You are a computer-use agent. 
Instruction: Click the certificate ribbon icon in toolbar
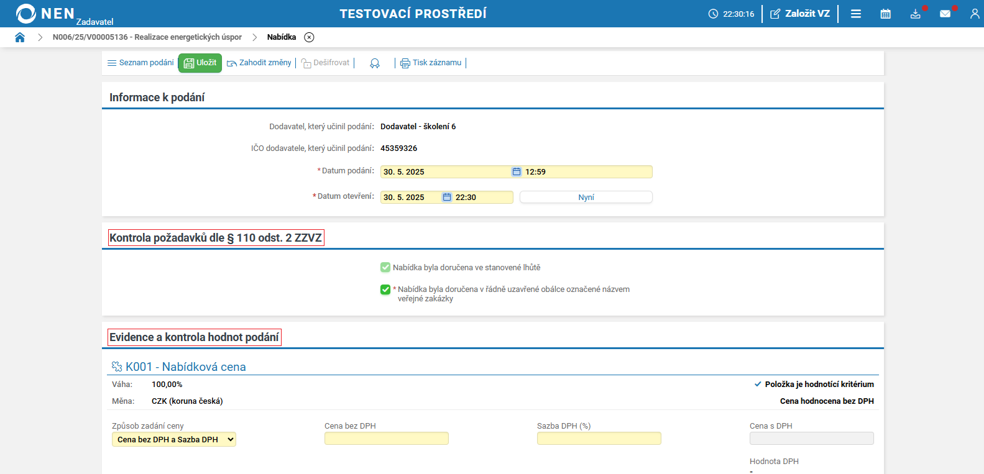(x=375, y=63)
